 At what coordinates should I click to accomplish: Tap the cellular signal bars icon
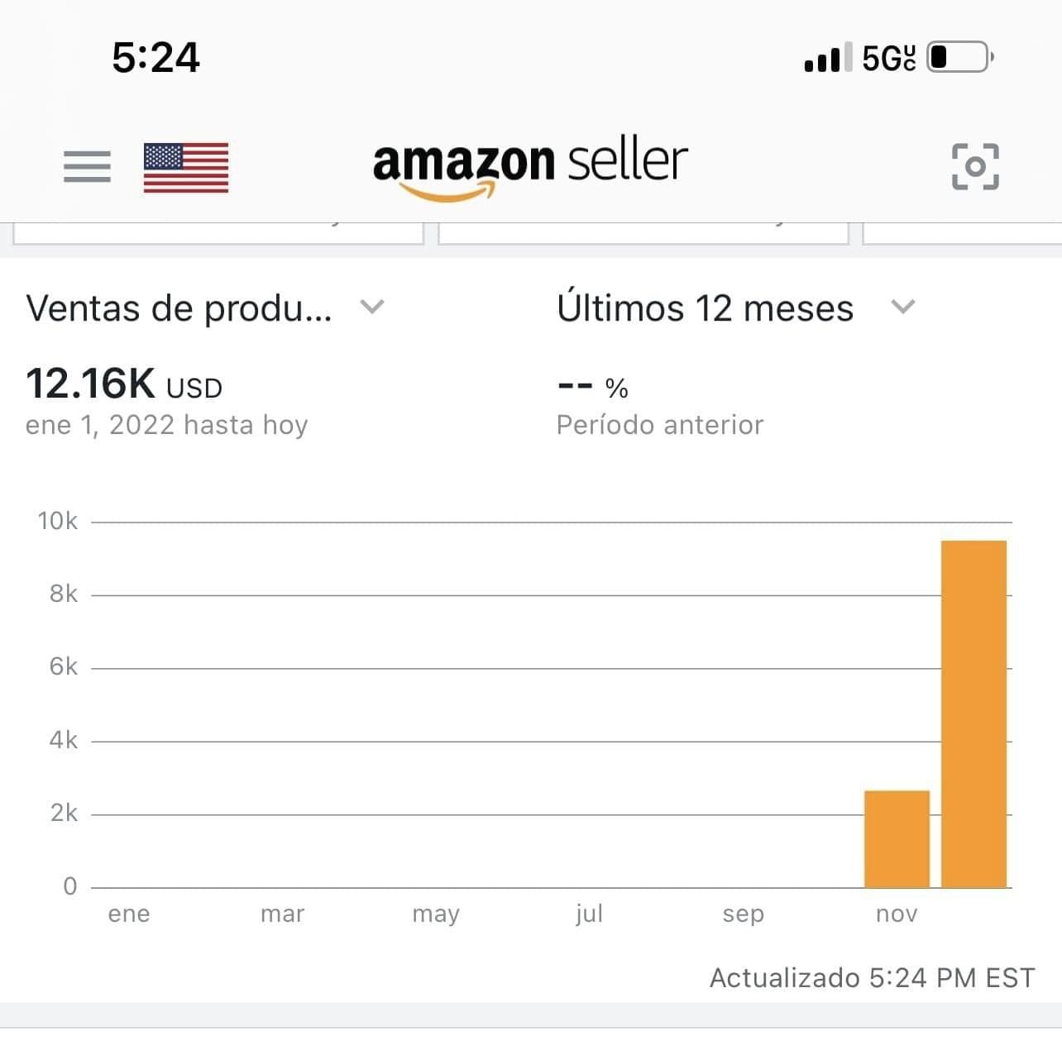click(822, 59)
